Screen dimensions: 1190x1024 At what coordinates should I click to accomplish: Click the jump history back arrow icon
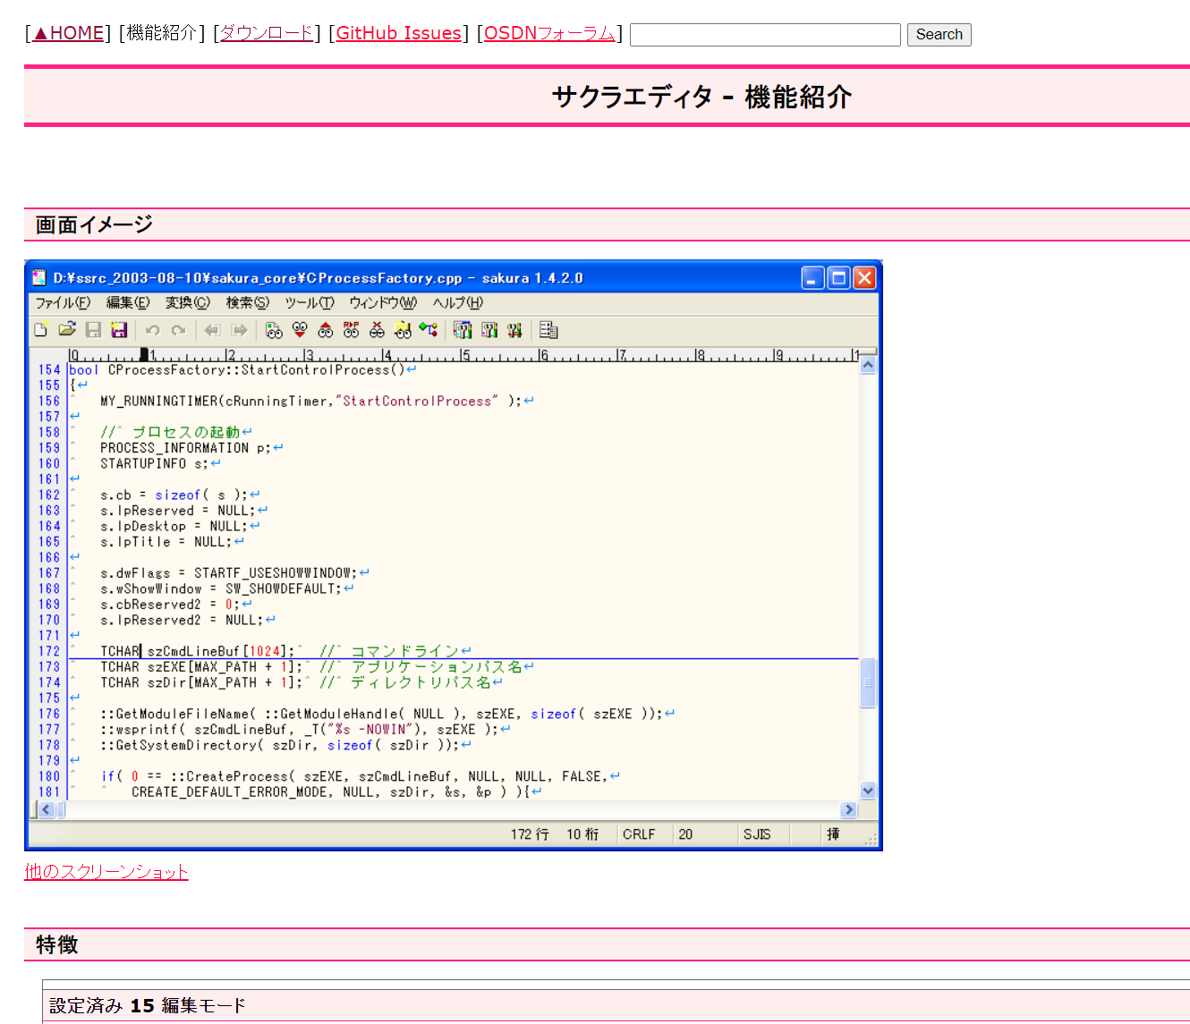(212, 330)
